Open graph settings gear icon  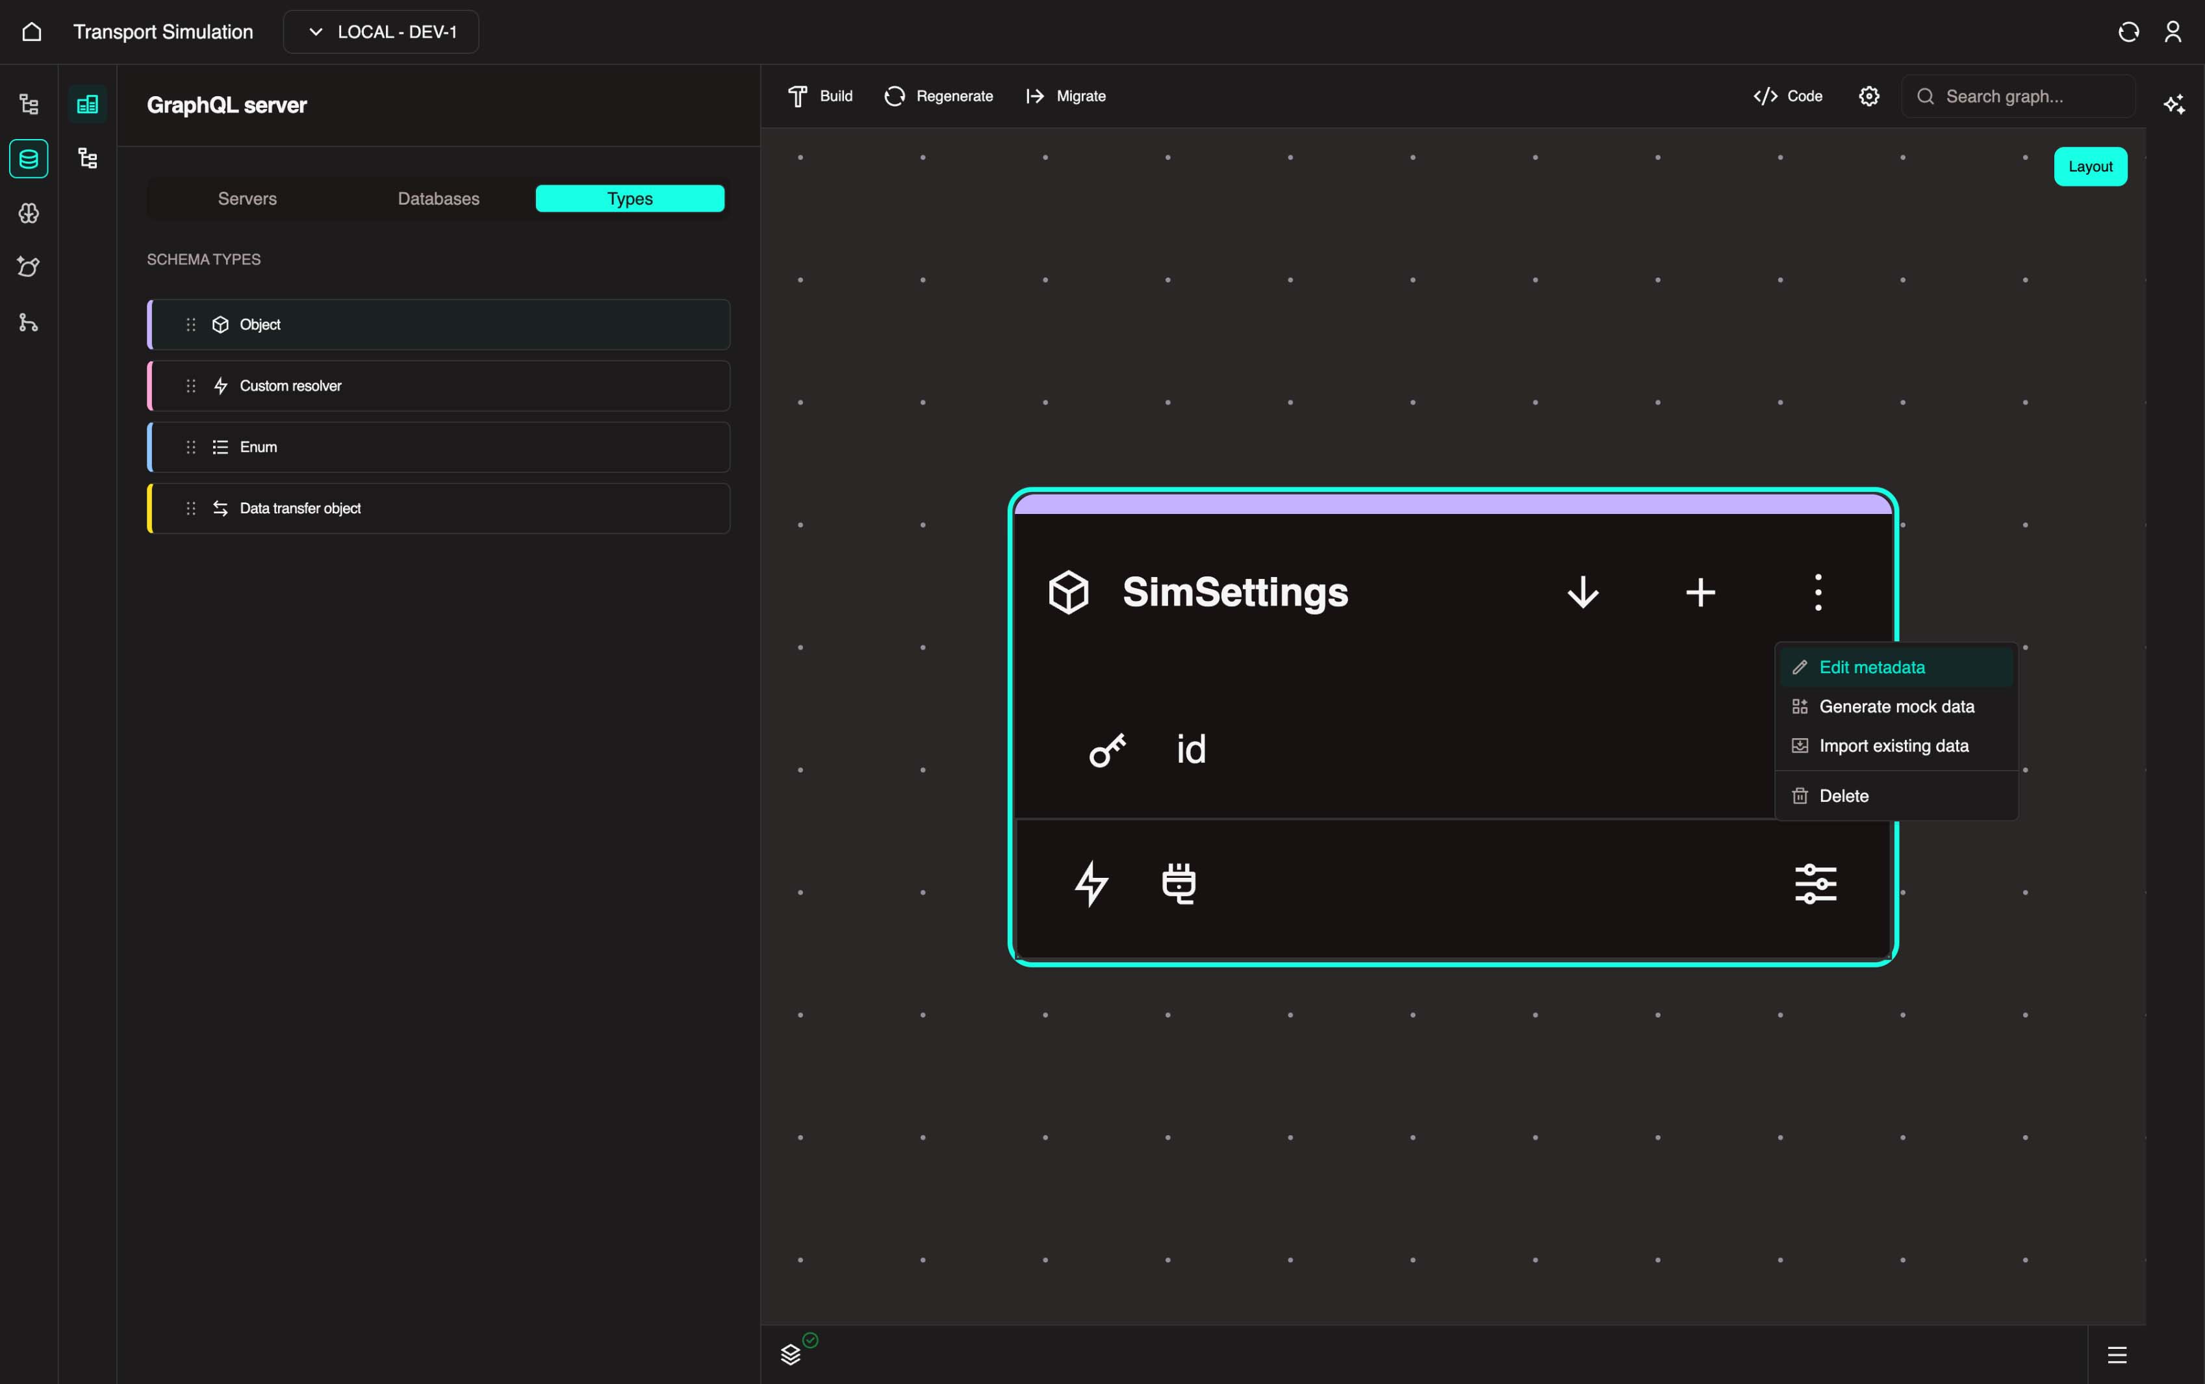click(x=1869, y=96)
